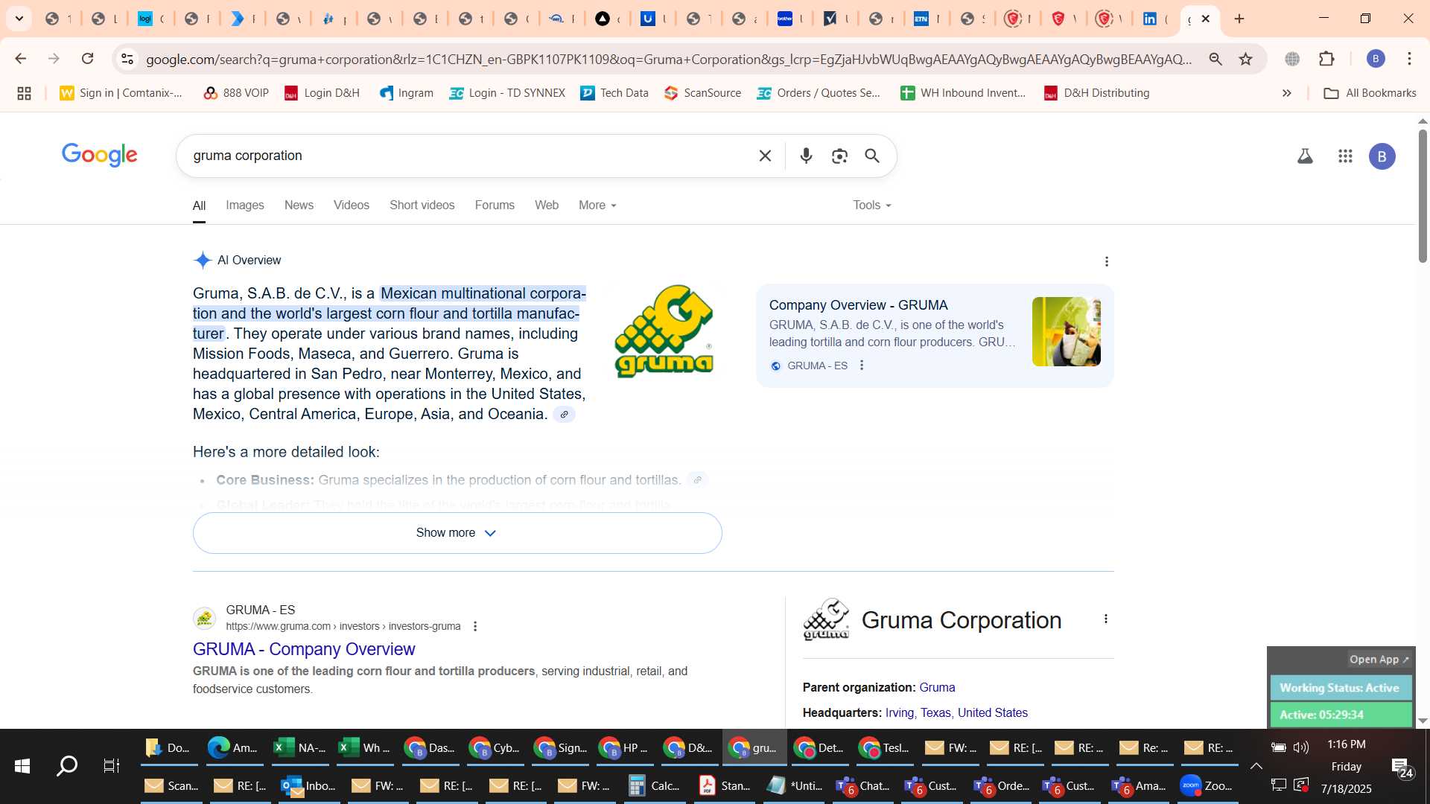Open Google Search Labs flask icon
This screenshot has width=1430, height=804.
1305,156
